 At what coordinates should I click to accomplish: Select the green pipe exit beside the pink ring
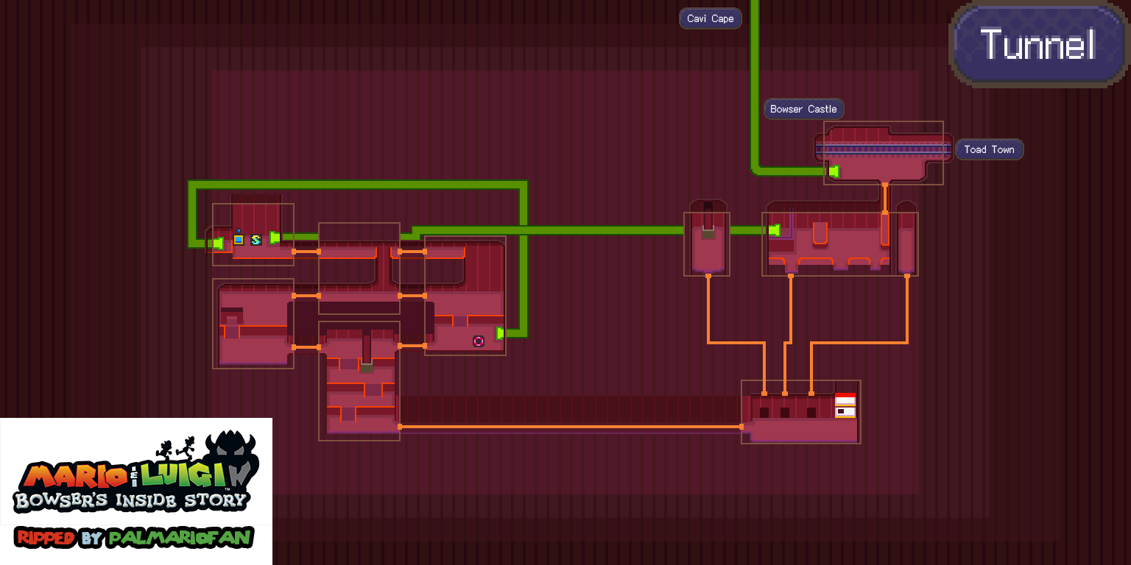pos(501,333)
